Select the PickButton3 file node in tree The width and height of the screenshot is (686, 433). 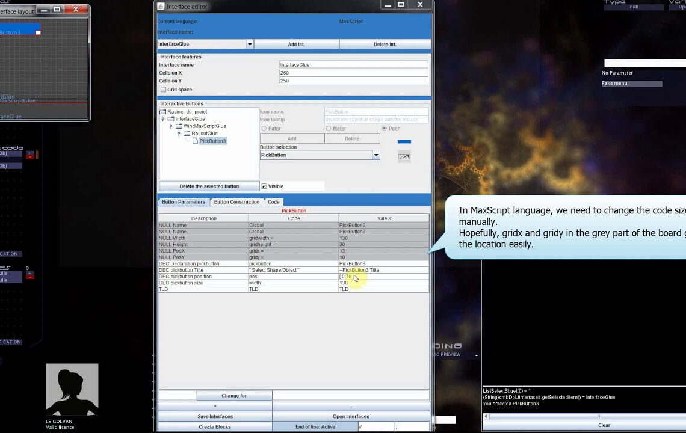coord(212,141)
